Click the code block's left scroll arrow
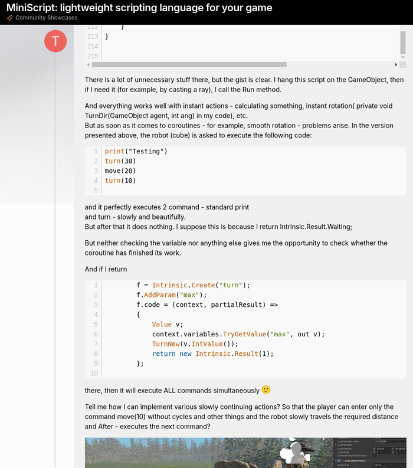The width and height of the screenshot is (413, 468). pos(88,64)
